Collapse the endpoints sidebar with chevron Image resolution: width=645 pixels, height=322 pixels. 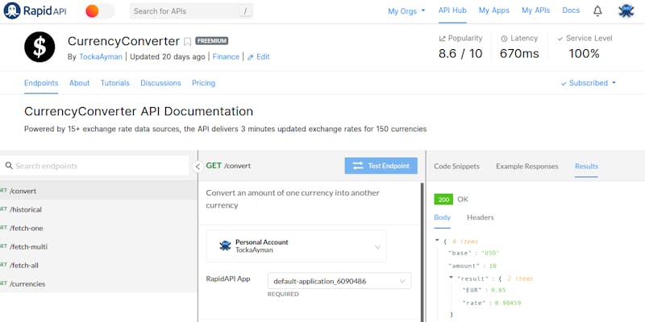pos(198,167)
